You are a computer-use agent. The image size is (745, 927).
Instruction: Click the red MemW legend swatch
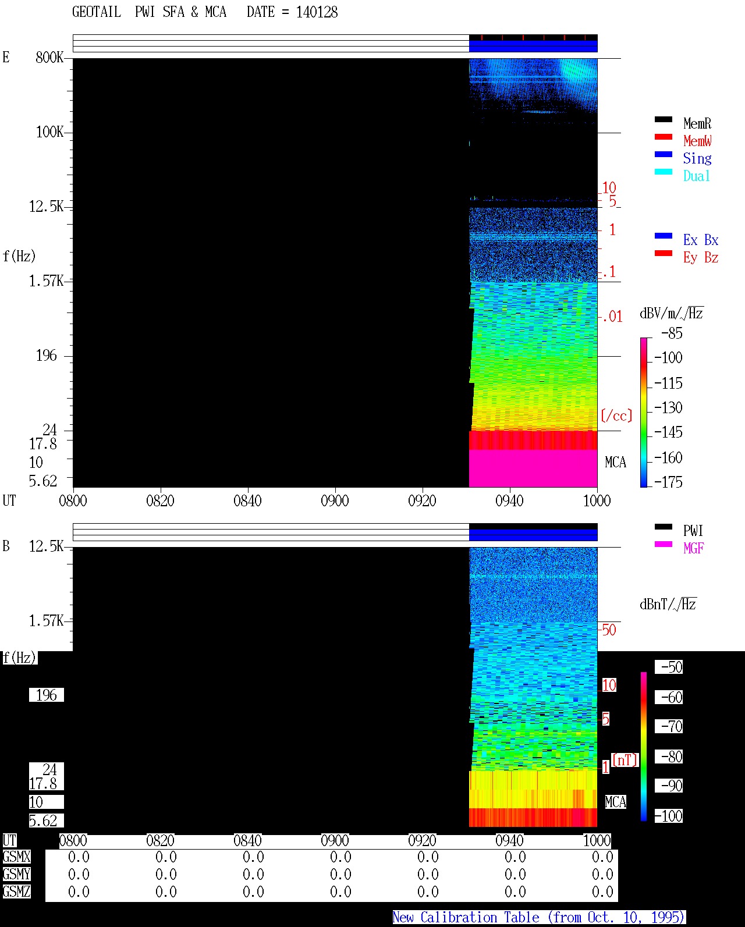click(664, 137)
